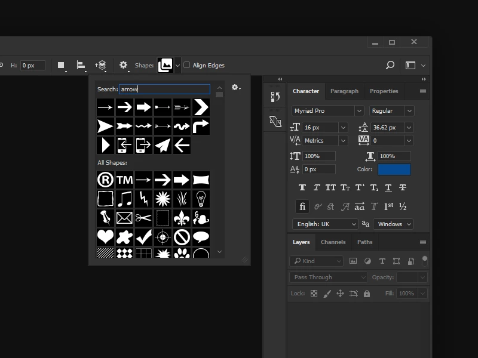The image size is (478, 358).
Task: Click the search magnifier icon
Action: pyautogui.click(x=390, y=65)
